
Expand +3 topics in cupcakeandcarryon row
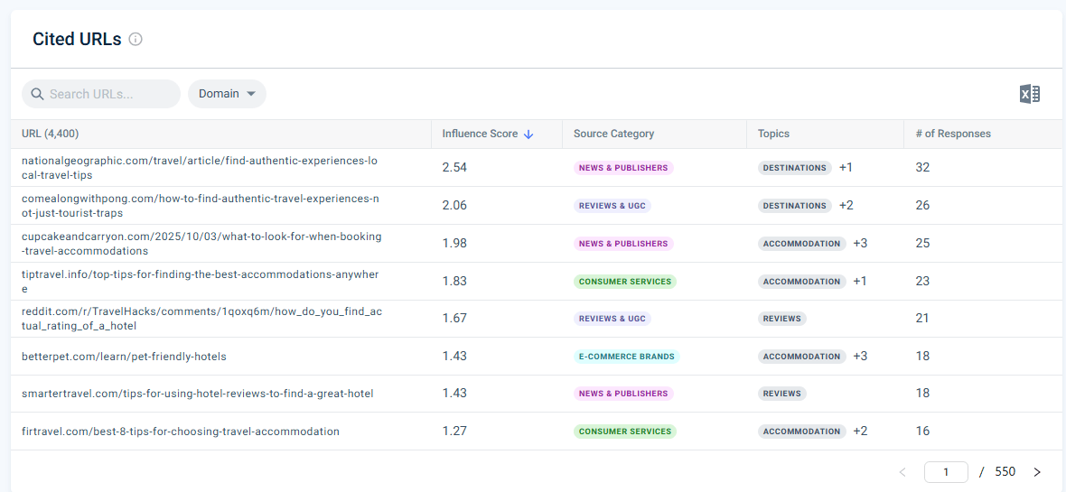tap(860, 244)
